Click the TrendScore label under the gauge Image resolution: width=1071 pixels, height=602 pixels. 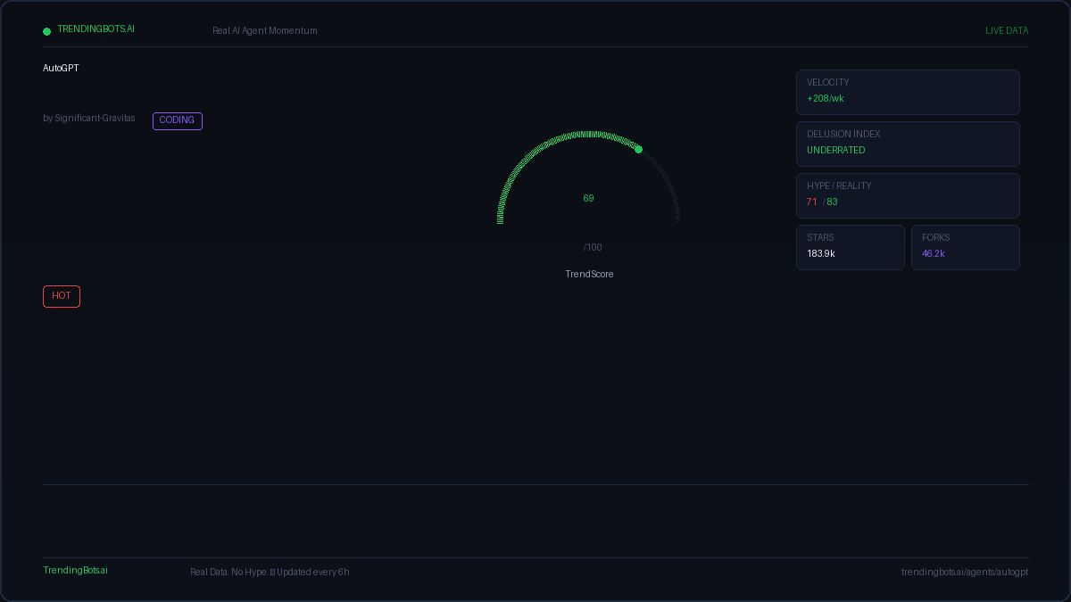[x=589, y=274]
